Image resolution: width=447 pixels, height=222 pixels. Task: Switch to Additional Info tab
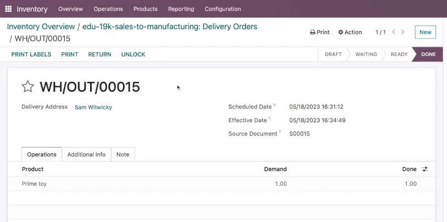[86, 155]
